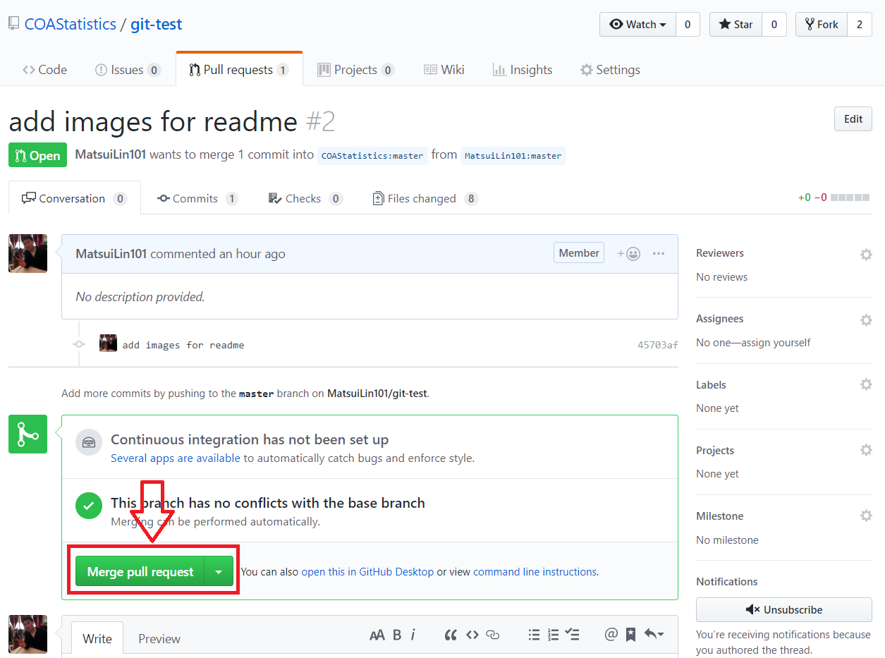Open the Insights tab
Screen dimensions: 885x658
(523, 70)
